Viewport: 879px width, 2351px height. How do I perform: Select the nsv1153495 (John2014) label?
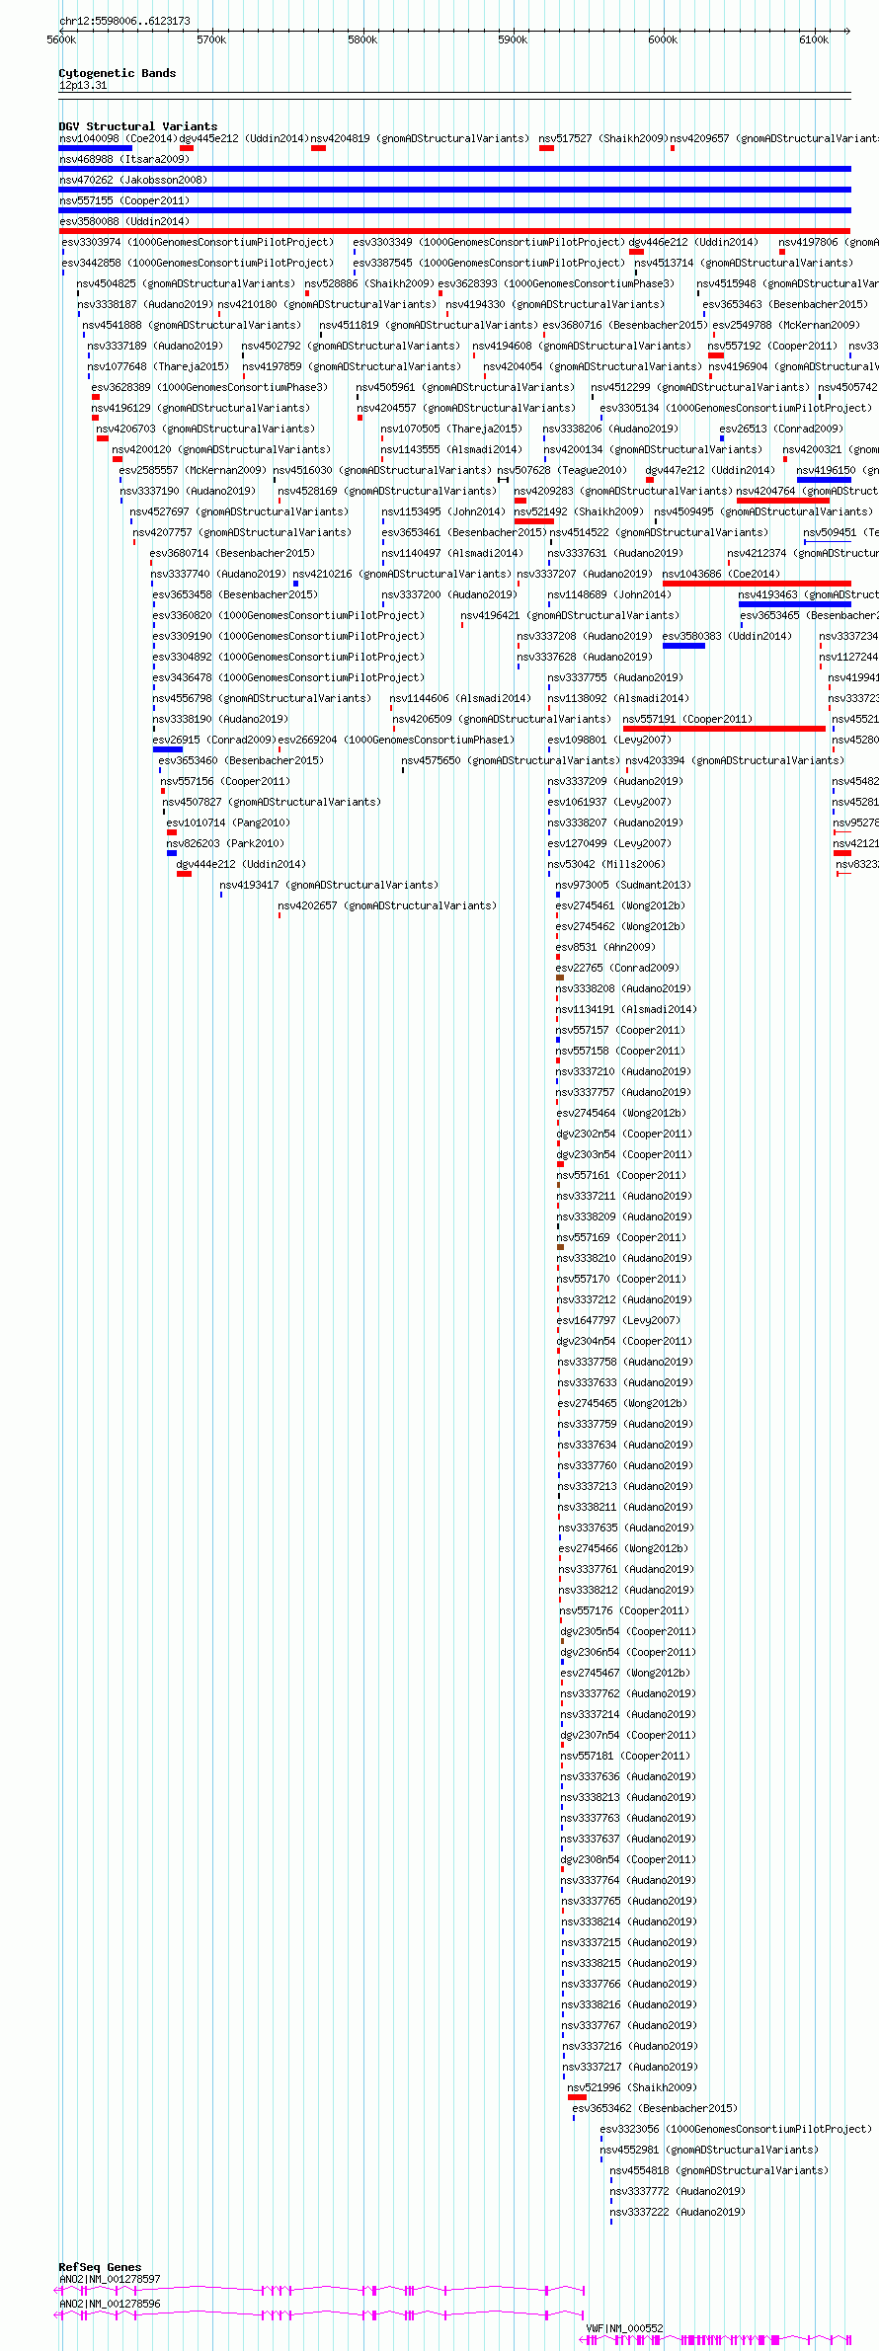[444, 511]
